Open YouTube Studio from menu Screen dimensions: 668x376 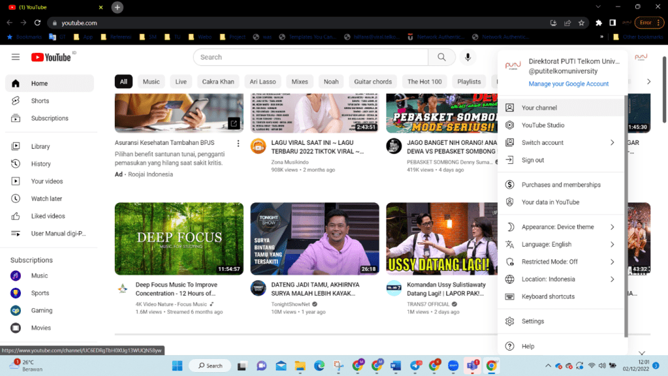pos(562,125)
